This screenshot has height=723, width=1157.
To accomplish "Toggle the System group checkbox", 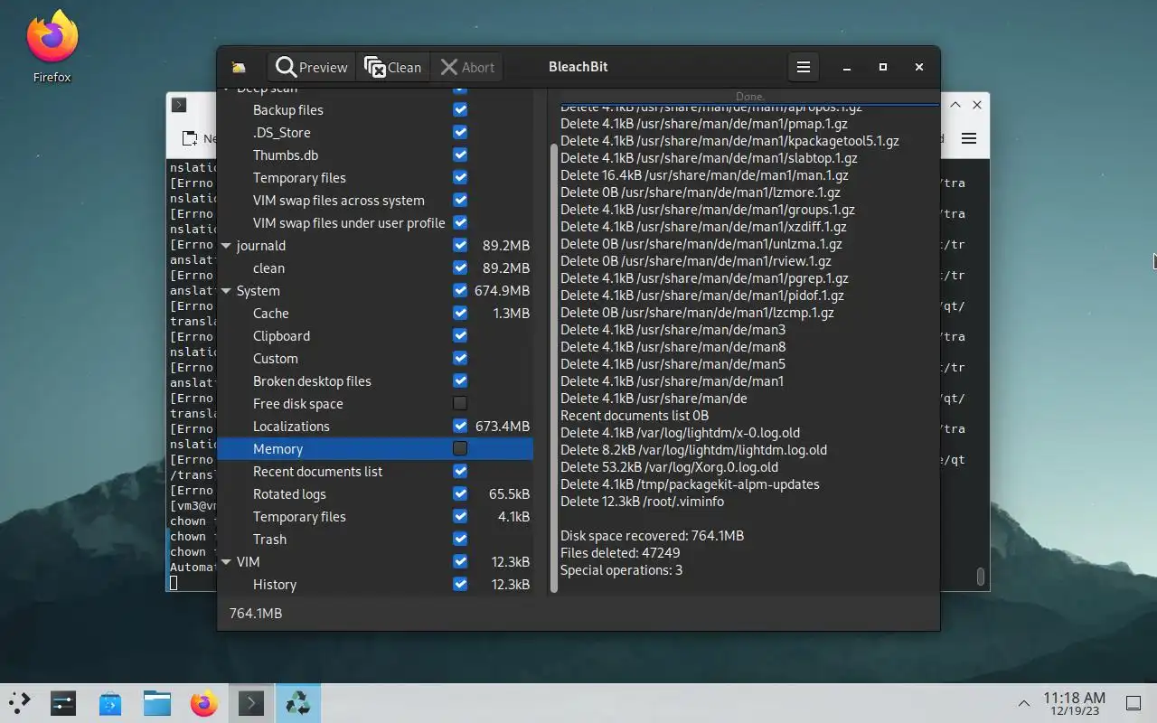I will [460, 290].
